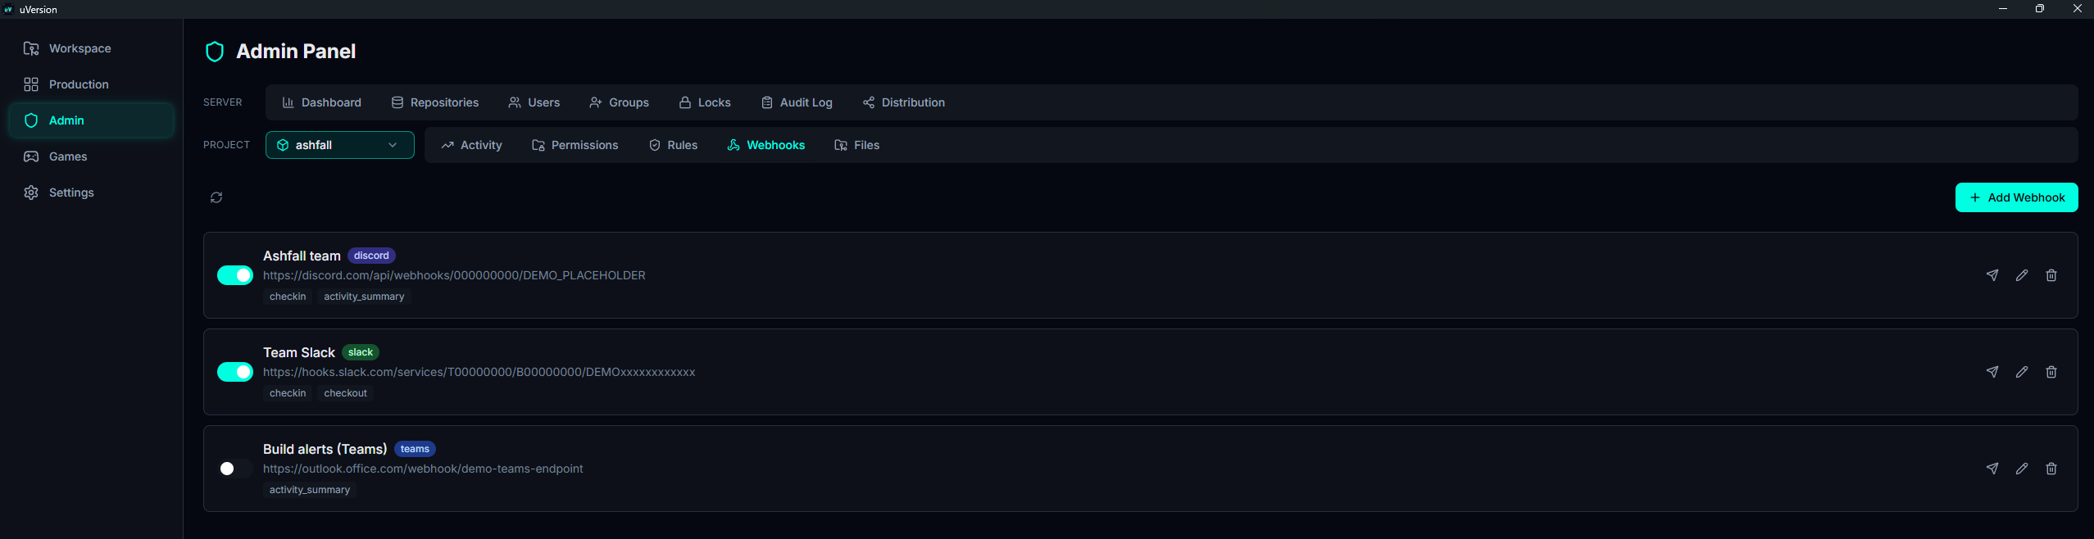This screenshot has height=539, width=2094.
Task: Delete the Build alerts (Teams) webhook
Action: click(x=2051, y=469)
